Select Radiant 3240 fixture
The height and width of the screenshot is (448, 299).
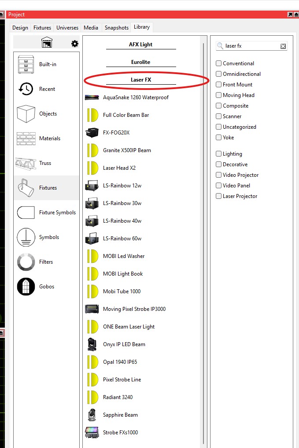pos(118,397)
